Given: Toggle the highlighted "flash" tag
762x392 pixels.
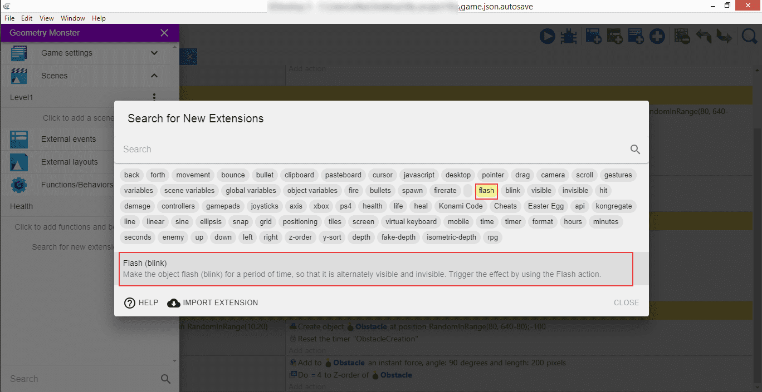Looking at the screenshot, I should (x=486, y=191).
